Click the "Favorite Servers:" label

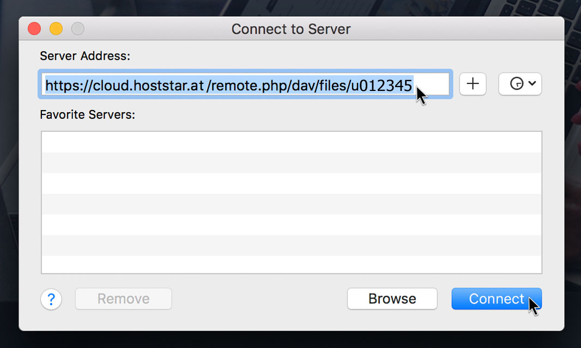87,115
